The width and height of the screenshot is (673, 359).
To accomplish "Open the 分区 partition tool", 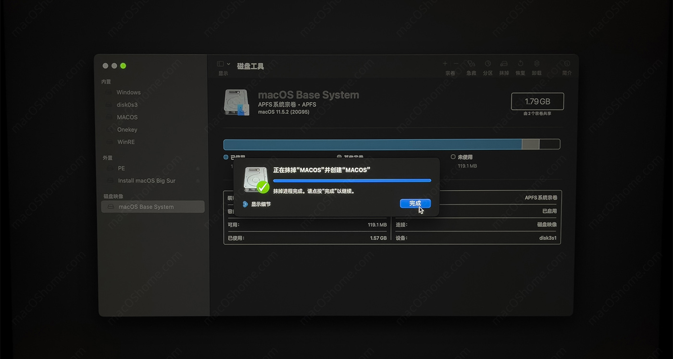I will tap(487, 63).
